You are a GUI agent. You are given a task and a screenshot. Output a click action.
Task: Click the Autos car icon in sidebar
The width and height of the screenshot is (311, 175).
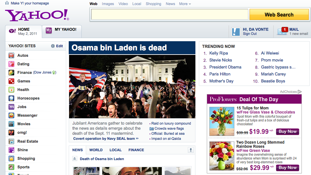pyautogui.click(x=11, y=55)
